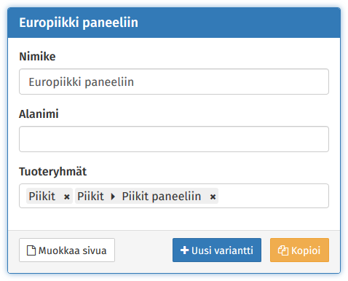Open the Tuoteryhmät selector in its empty area
348x281 pixels.
pos(273,196)
